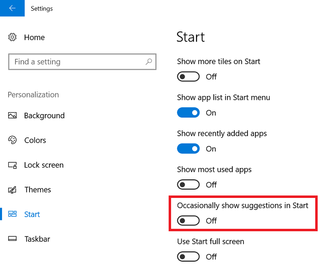Enable Show more tiles on Start
This screenshot has width=326, height=268.
coord(188,76)
